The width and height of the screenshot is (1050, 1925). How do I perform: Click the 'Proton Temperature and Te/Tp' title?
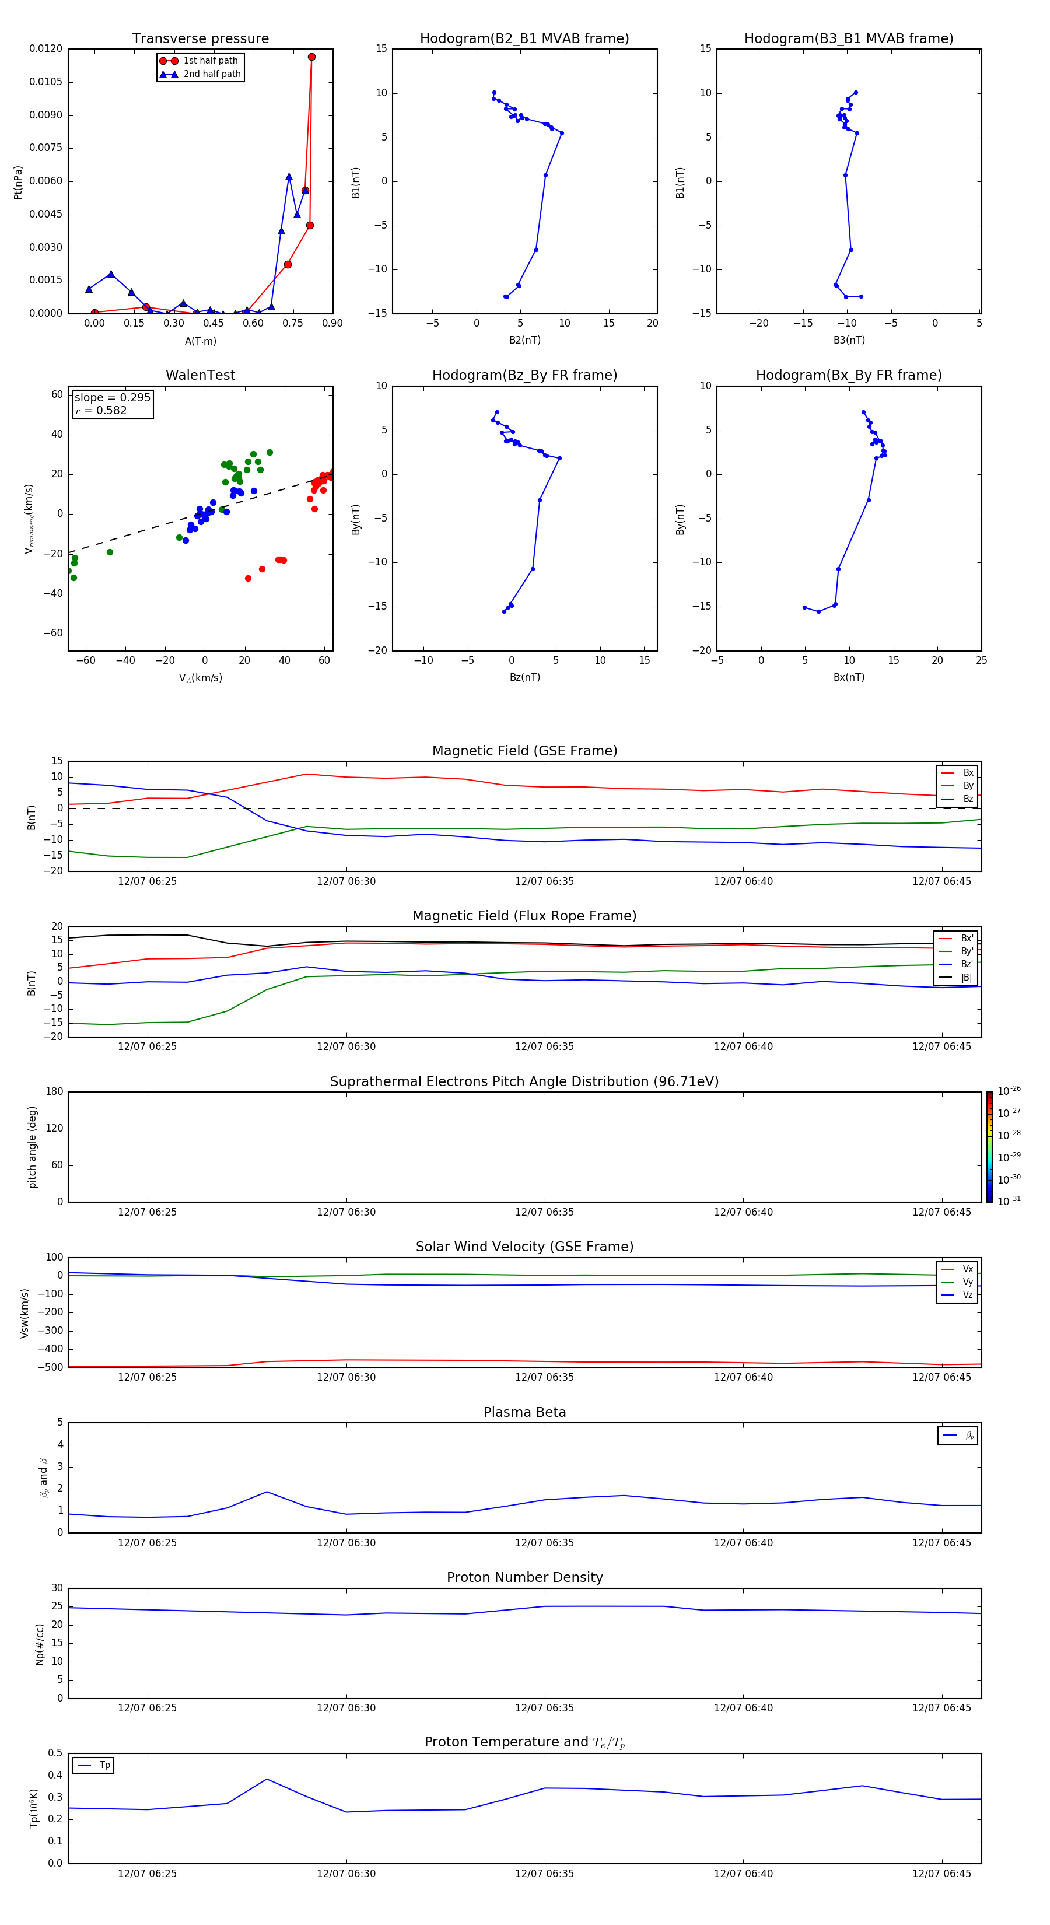(524, 1742)
